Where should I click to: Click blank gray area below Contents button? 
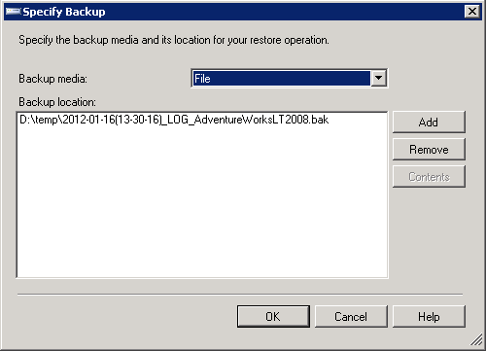click(429, 233)
